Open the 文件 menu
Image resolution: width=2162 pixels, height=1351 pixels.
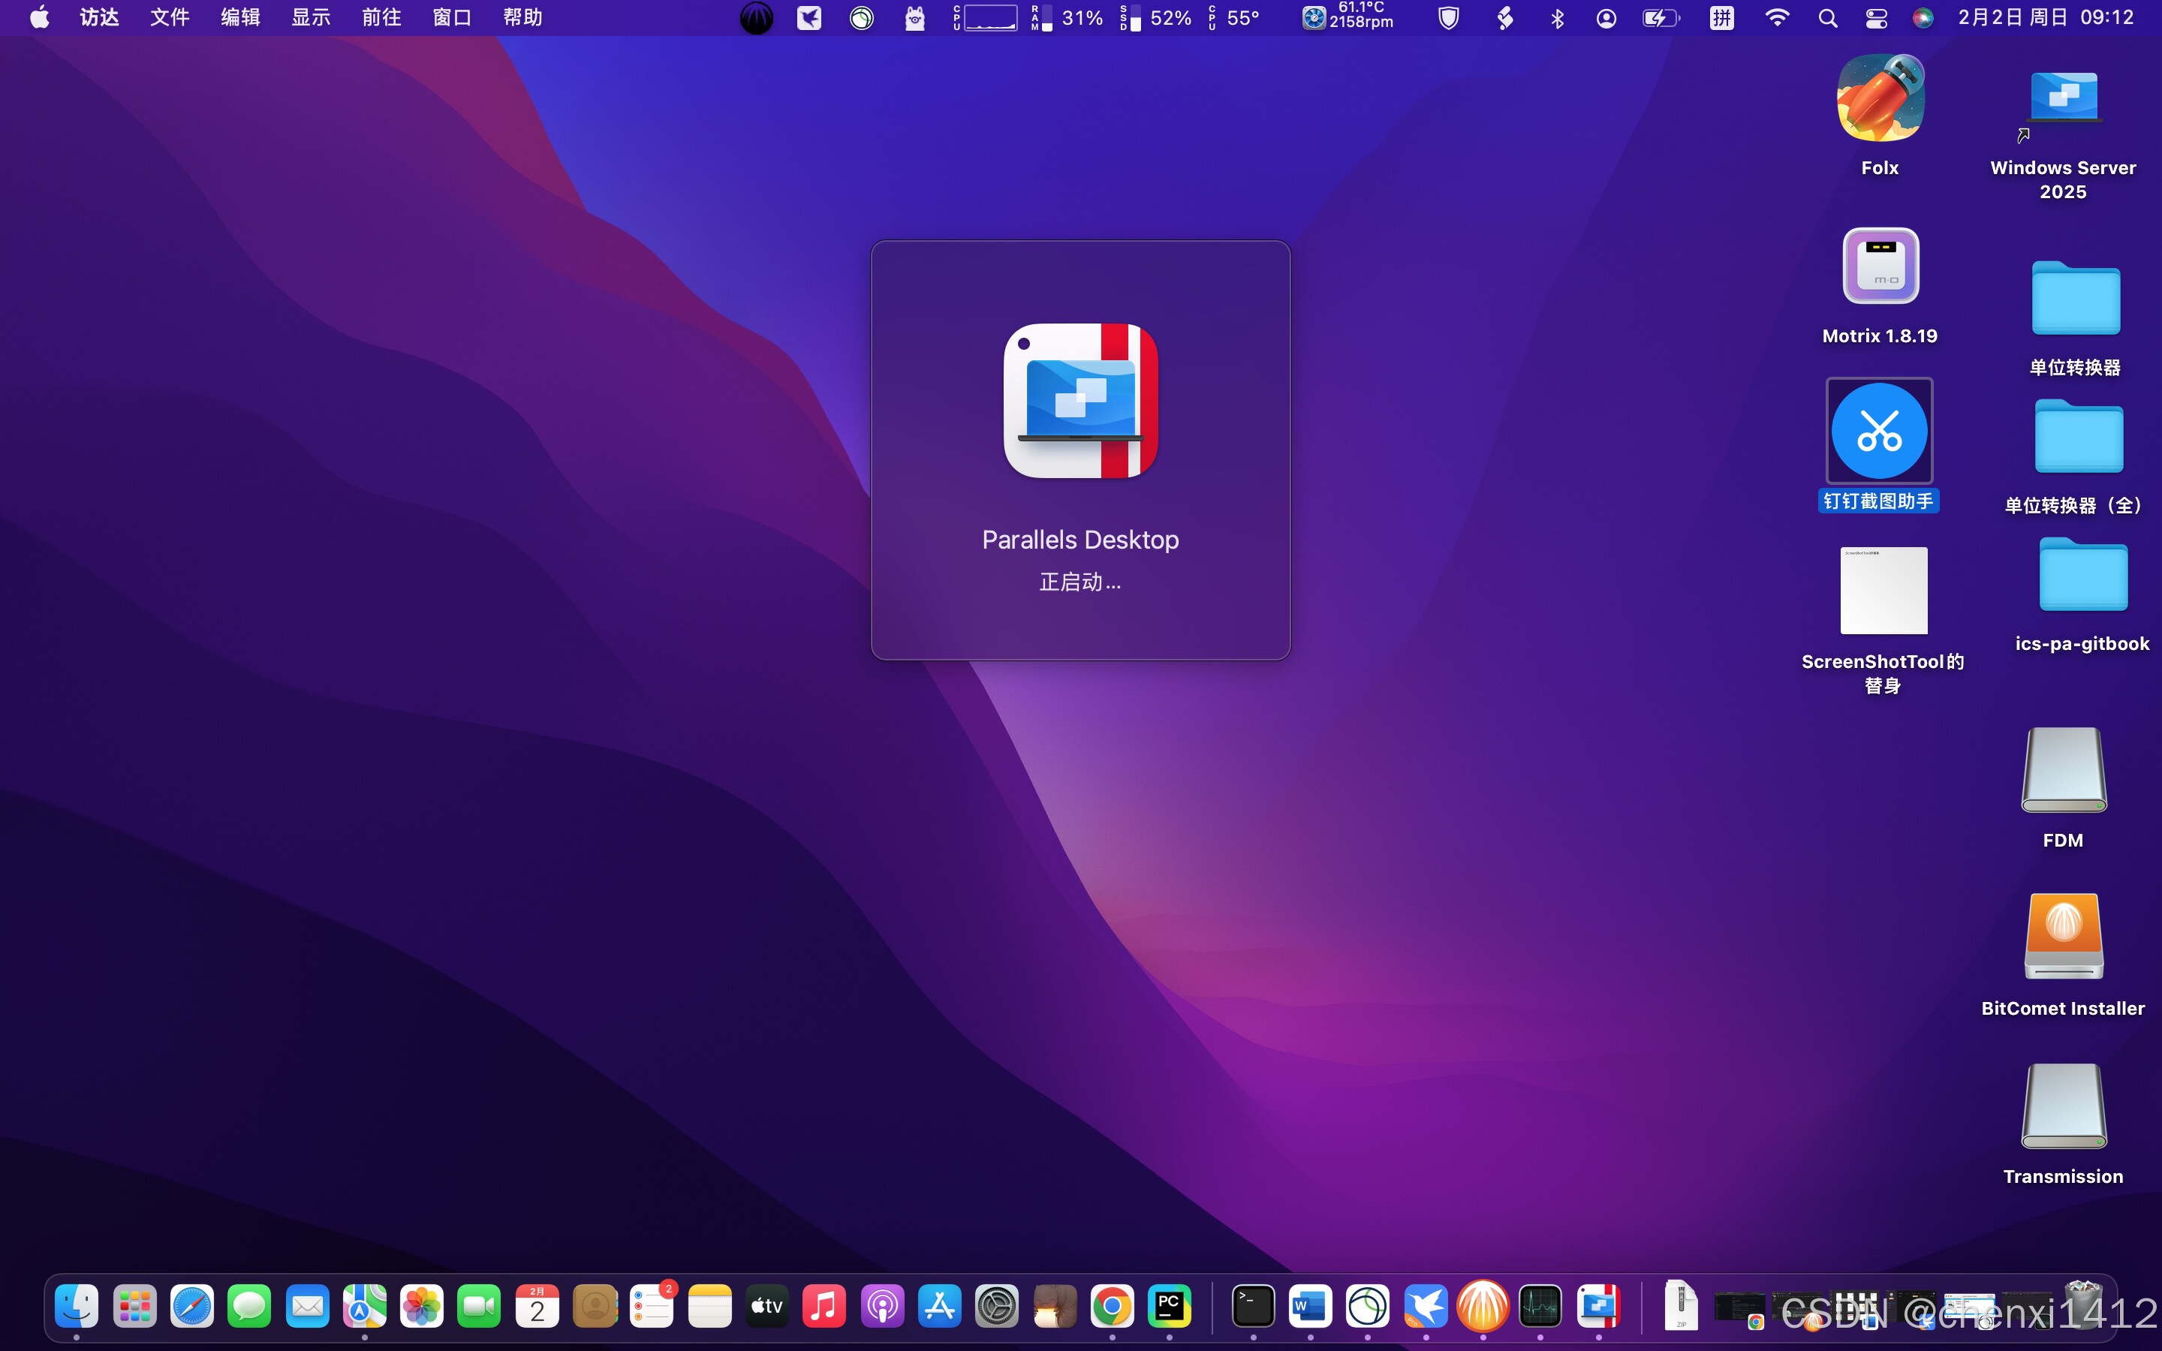click(170, 18)
